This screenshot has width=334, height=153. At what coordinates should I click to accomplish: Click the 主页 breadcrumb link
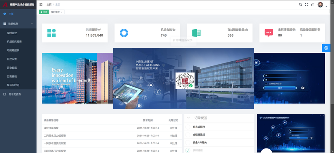pyautogui.click(x=49, y=5)
